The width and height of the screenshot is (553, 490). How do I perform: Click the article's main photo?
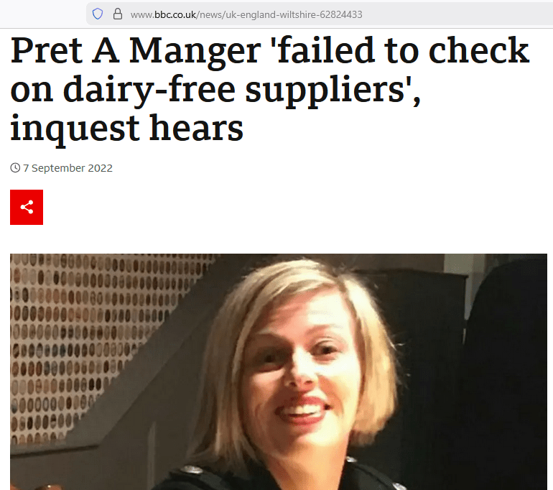pos(279,371)
